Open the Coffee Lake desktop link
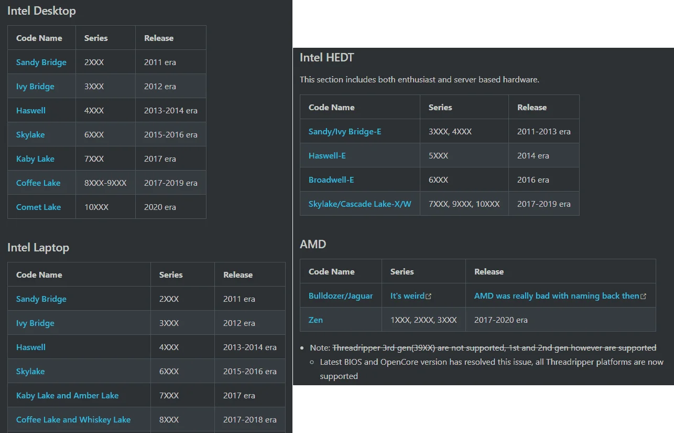The image size is (674, 433). click(x=38, y=183)
